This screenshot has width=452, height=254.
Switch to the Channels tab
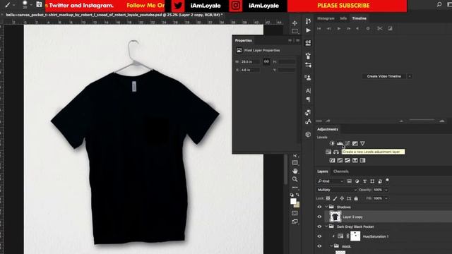340,171
